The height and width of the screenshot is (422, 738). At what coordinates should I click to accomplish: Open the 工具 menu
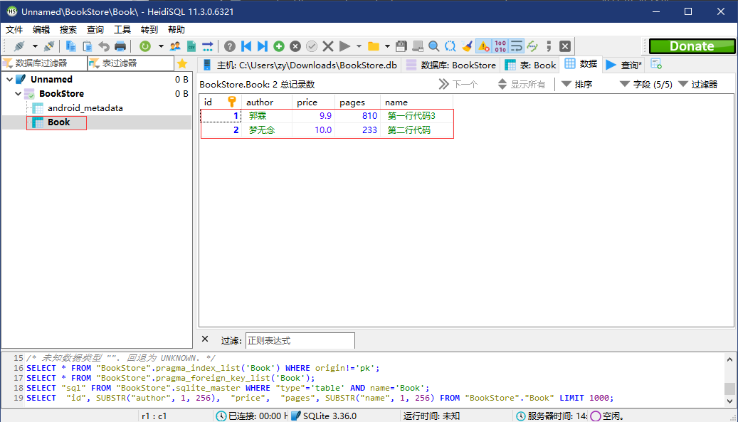[x=122, y=29]
